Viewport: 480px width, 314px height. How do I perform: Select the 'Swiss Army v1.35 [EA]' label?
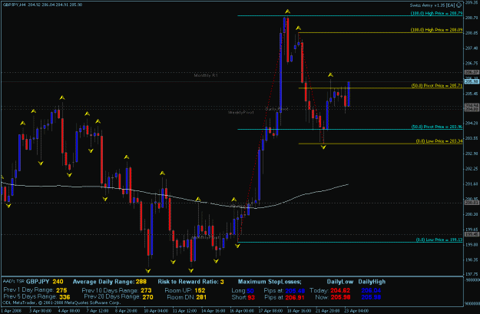pos(432,5)
